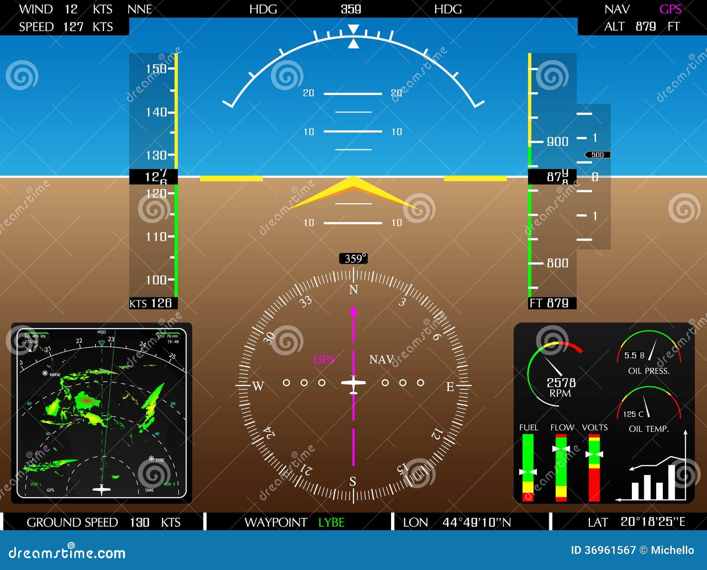Image resolution: width=707 pixels, height=570 pixels.
Task: Click the S marking on compass rose
Action: [x=353, y=481]
